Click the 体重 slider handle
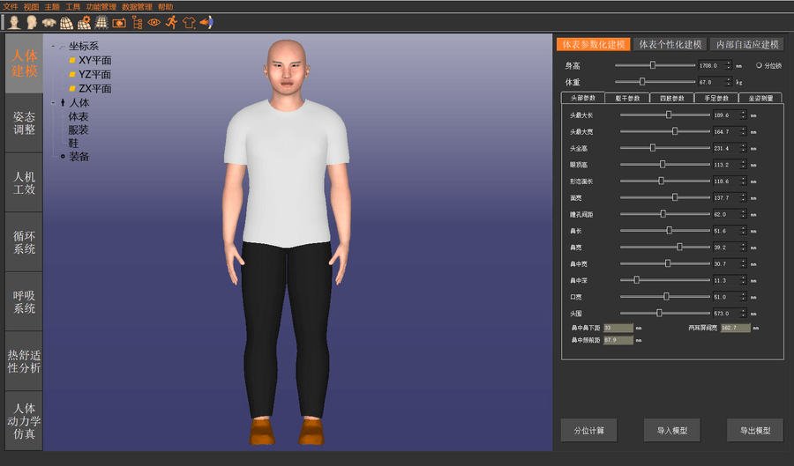The image size is (794, 466). click(642, 81)
